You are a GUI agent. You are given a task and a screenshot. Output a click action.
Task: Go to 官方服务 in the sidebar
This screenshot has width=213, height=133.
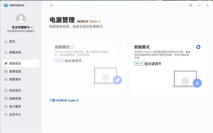click(x=21, y=107)
